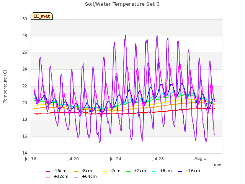Click the EE_met annotation label
Image resolution: width=245 pixels, height=184 pixels.
42,16
